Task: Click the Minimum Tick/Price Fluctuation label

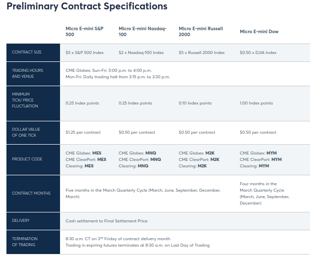Action: coord(25,100)
